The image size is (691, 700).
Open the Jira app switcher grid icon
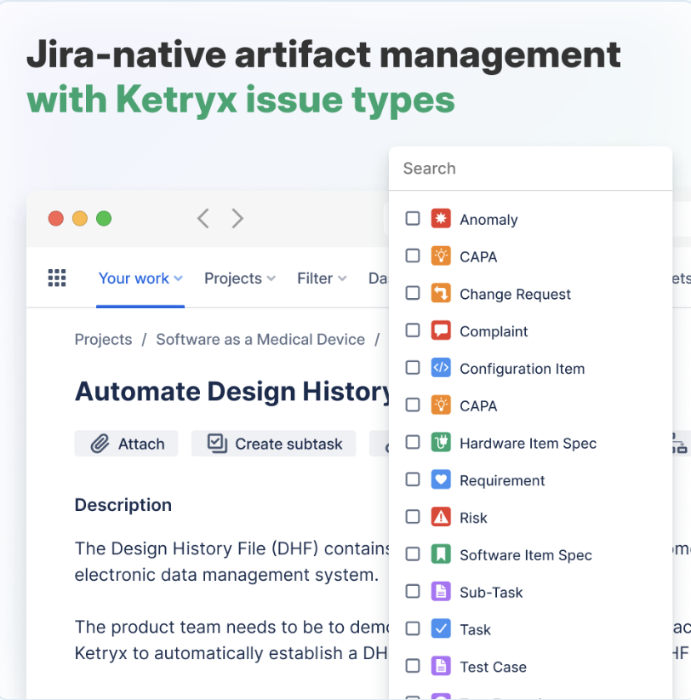tap(56, 277)
